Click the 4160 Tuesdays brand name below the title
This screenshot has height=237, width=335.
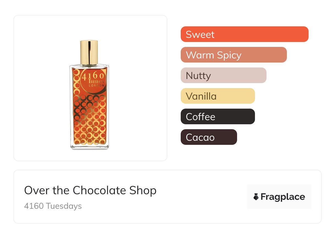pyautogui.click(x=53, y=206)
